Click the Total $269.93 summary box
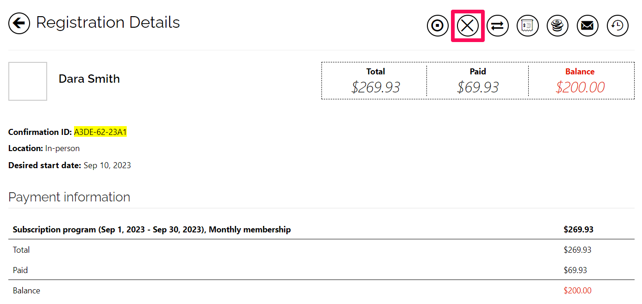The width and height of the screenshot is (642, 304). pos(376,81)
